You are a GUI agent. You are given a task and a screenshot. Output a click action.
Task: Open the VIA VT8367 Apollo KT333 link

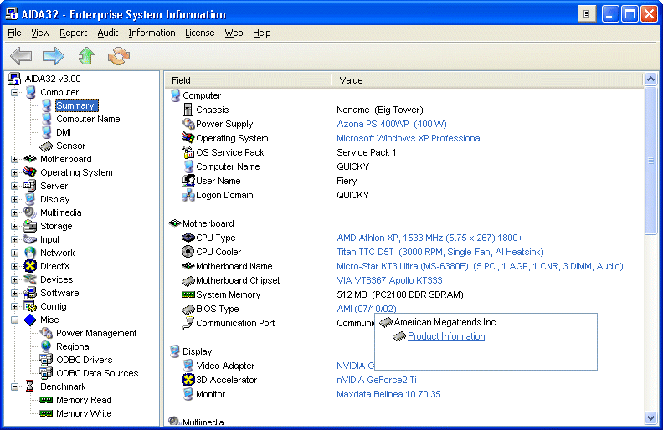point(389,280)
